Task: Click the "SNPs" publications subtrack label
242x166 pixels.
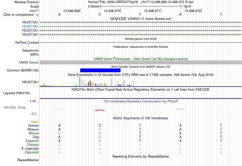Action: coord(34,54)
